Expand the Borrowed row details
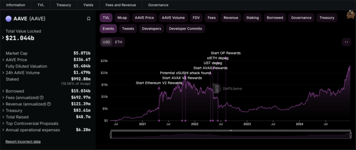Viewport: 356px width, 150px height. pyautogui.click(x=3, y=91)
